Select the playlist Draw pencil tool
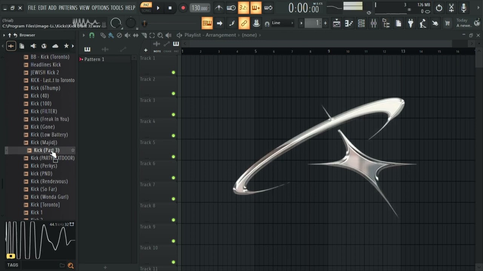This screenshot has width=483, height=271. [103, 35]
